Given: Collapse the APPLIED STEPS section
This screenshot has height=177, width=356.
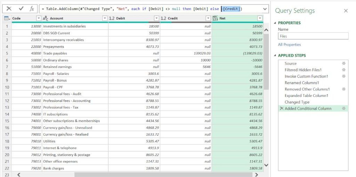Looking at the screenshot, I should click(276, 55).
